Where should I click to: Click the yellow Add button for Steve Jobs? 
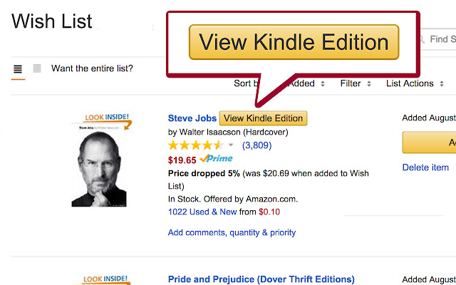[x=429, y=142]
